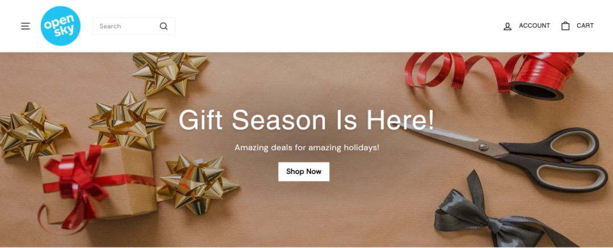Image resolution: width=613 pixels, height=248 pixels.
Task: Open the CART link
Action: [585, 25]
